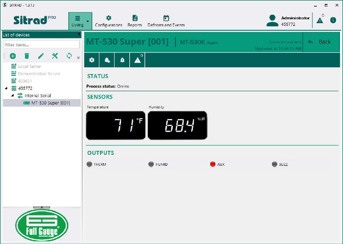Click the Sitrad PRO logo
Image resolution: width=343 pixels, height=244 pixels.
pos(34,20)
